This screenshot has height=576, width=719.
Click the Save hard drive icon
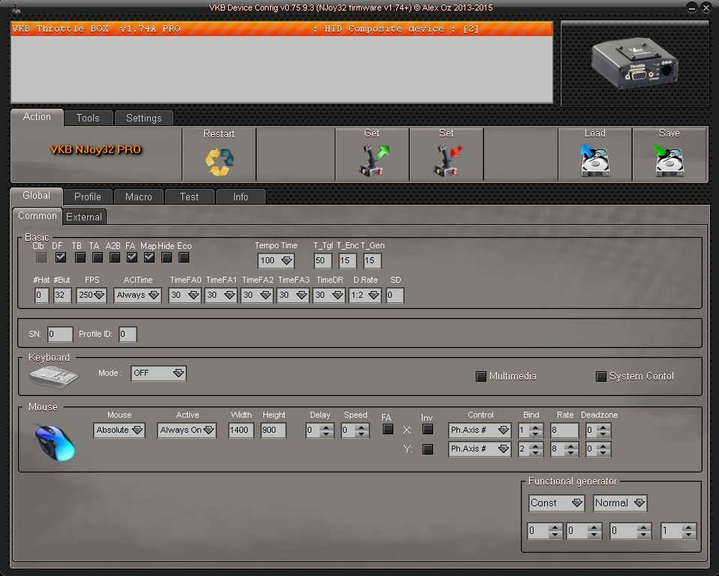click(669, 160)
